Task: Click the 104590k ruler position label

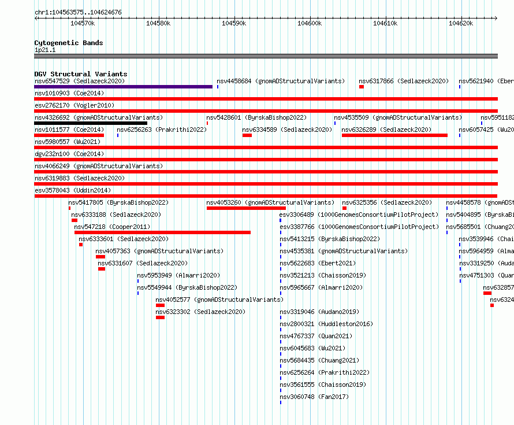Action: click(234, 23)
